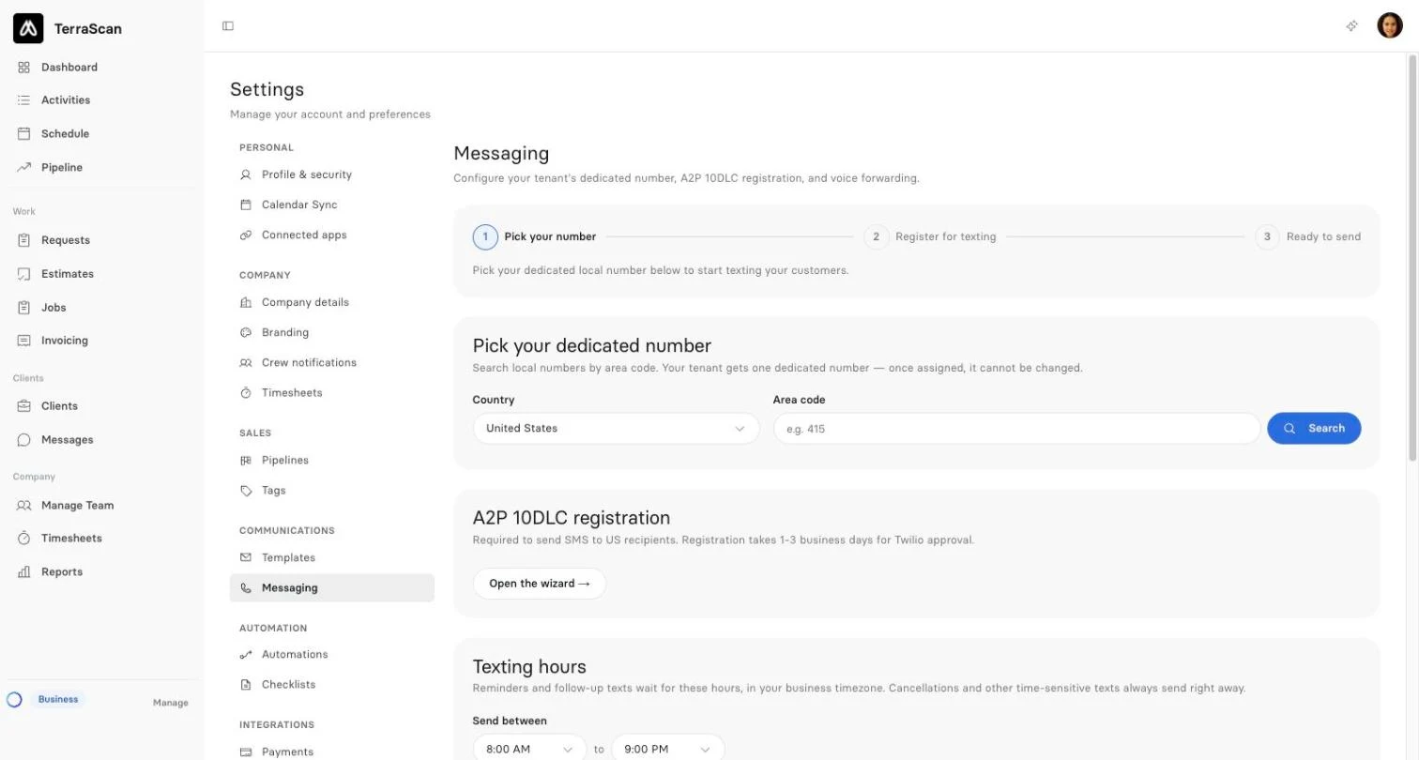
Task: Click the Business plan badge
Action: click(x=58, y=700)
